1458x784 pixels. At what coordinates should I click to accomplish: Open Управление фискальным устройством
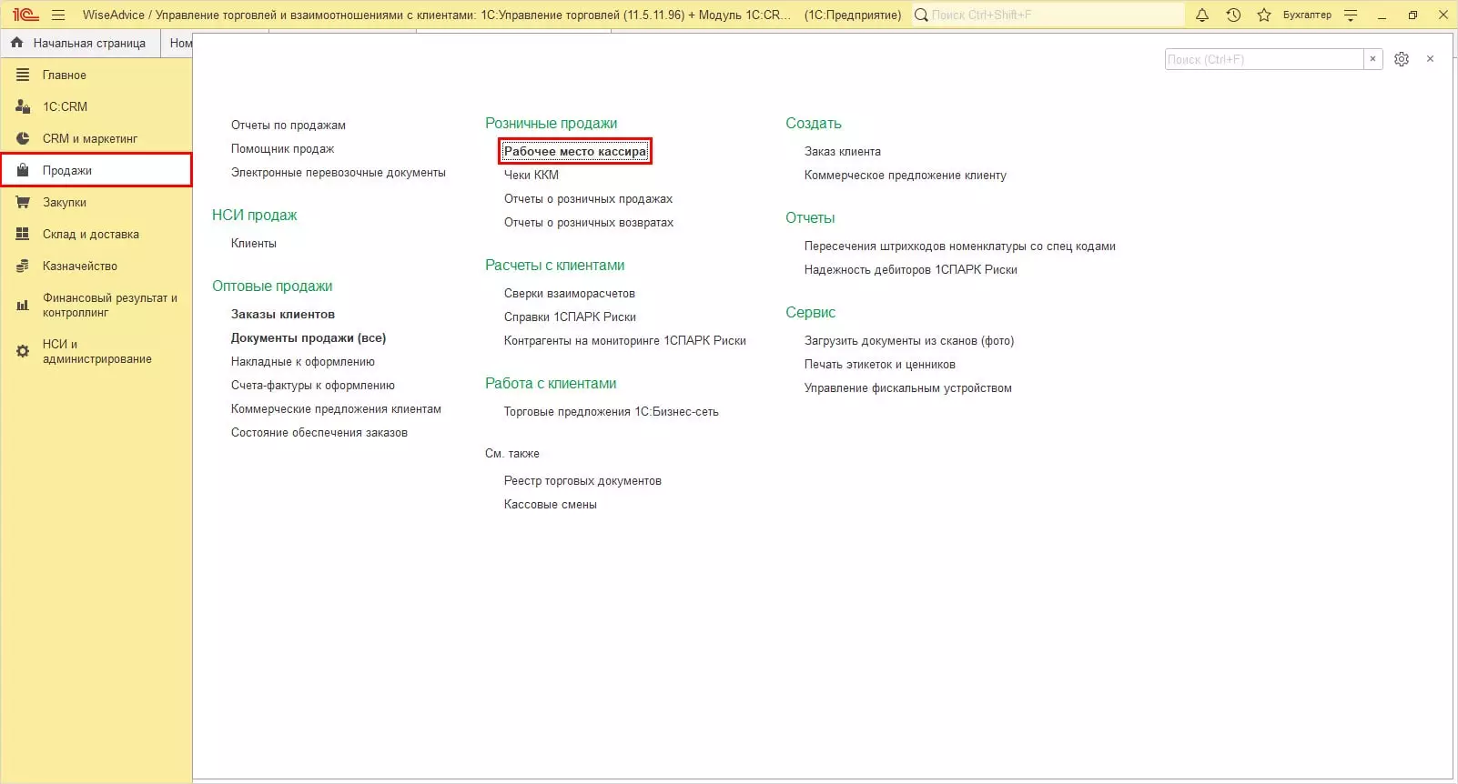908,388
